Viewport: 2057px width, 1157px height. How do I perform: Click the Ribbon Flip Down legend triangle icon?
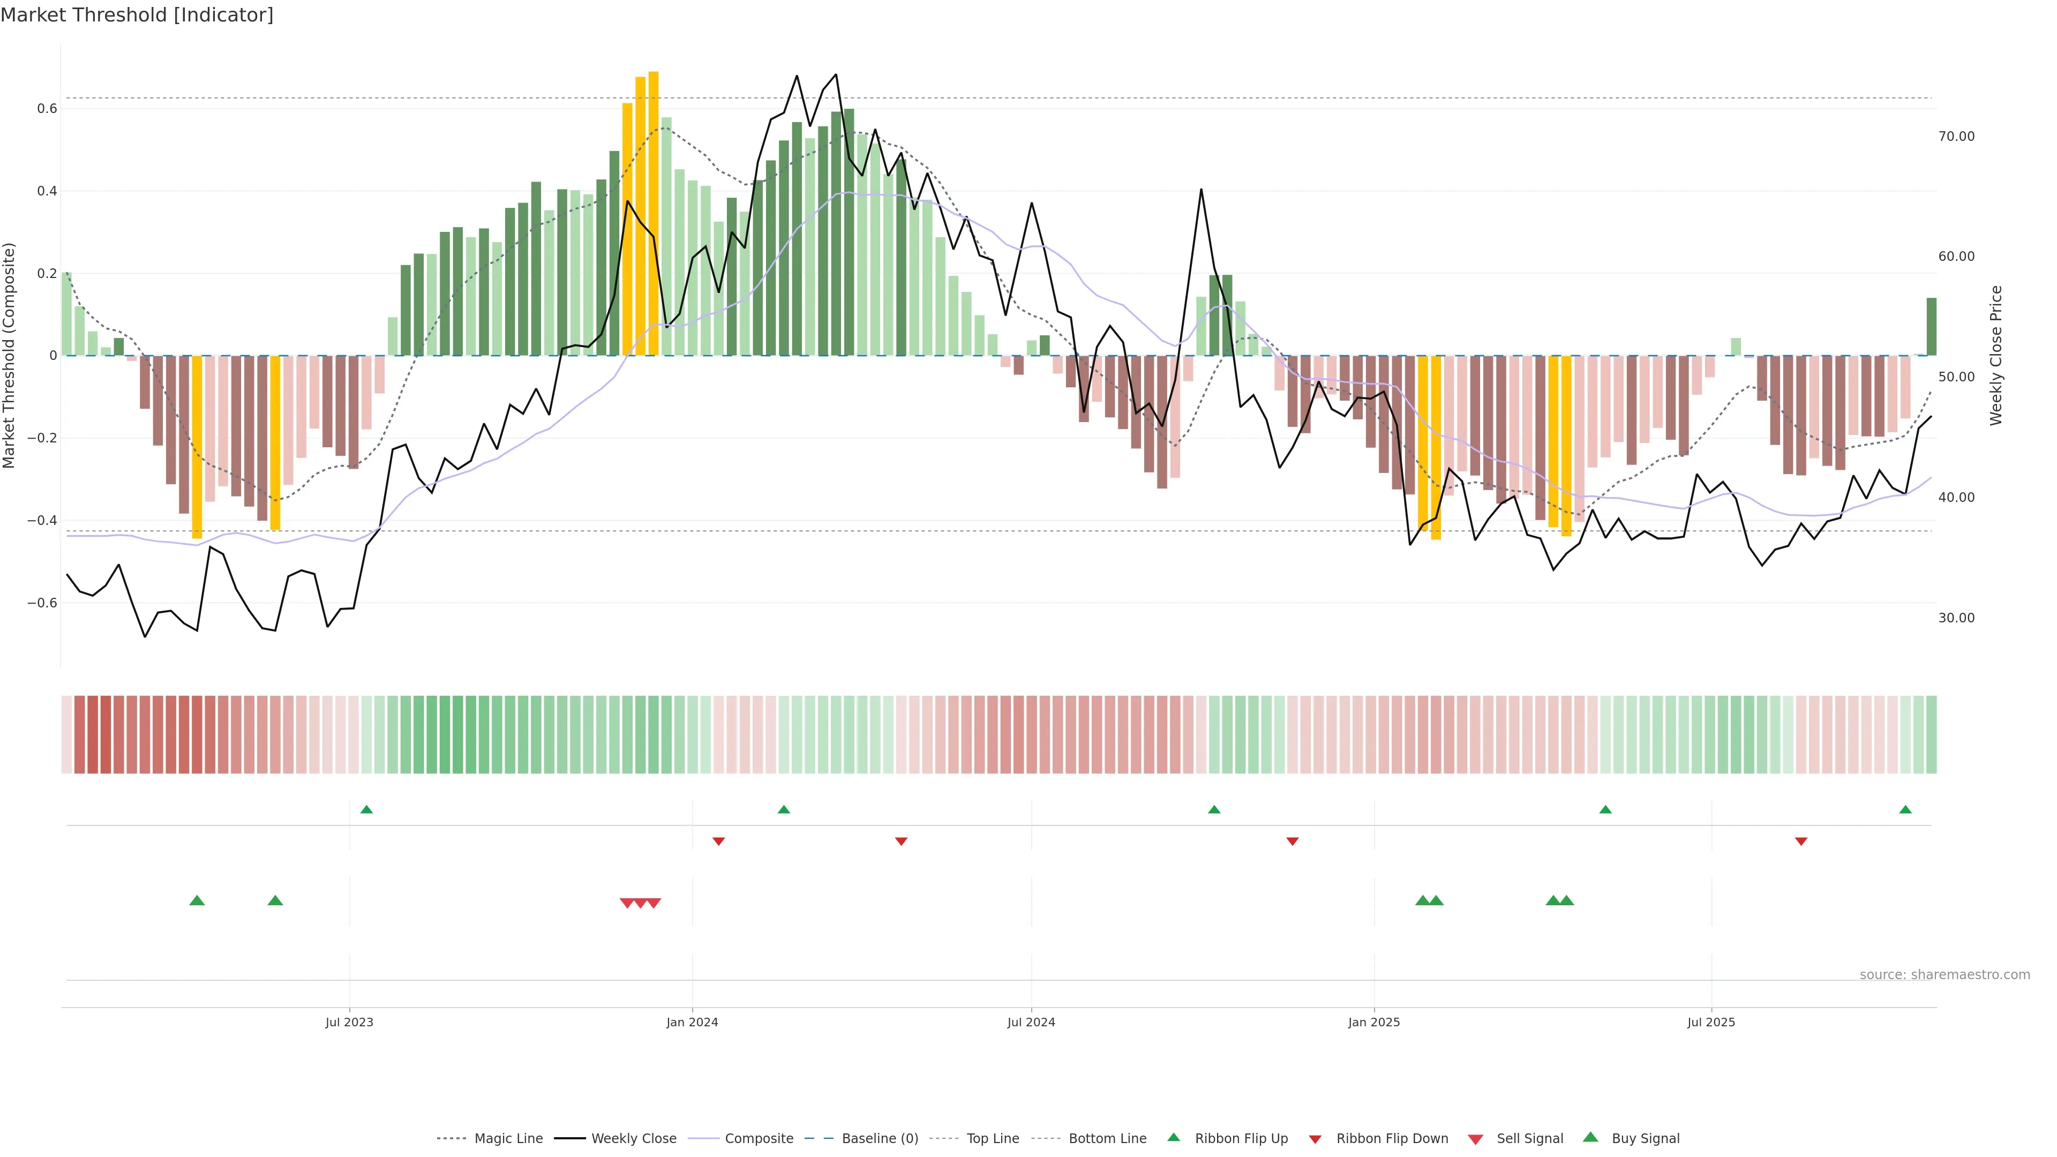(1315, 1139)
